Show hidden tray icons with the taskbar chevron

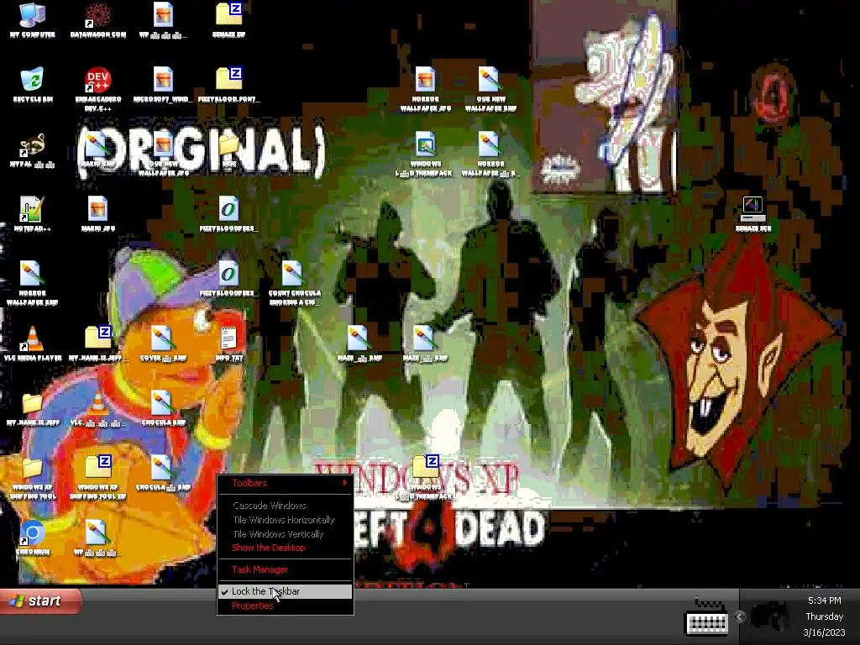tap(739, 616)
